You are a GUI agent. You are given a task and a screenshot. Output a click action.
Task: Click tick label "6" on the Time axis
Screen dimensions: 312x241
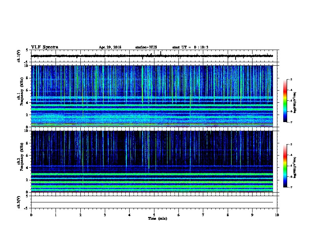(179, 215)
